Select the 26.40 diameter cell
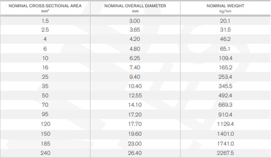This screenshot has width=271, height=158. [x=135, y=152]
